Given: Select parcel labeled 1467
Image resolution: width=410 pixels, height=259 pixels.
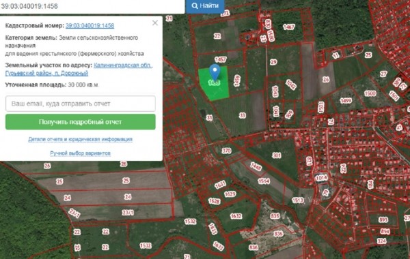Looking at the screenshot, I should [288, 27].
